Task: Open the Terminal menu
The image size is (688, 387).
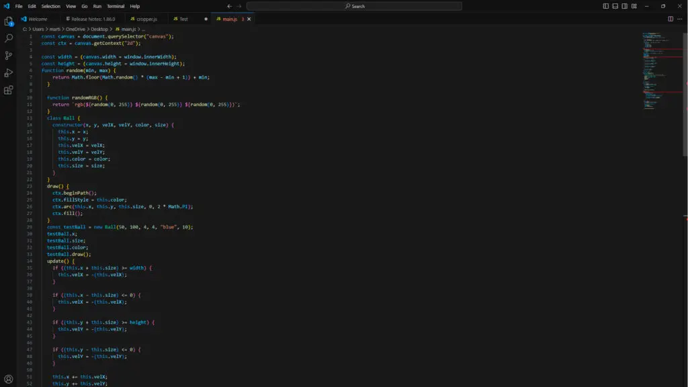Action: coord(116,6)
